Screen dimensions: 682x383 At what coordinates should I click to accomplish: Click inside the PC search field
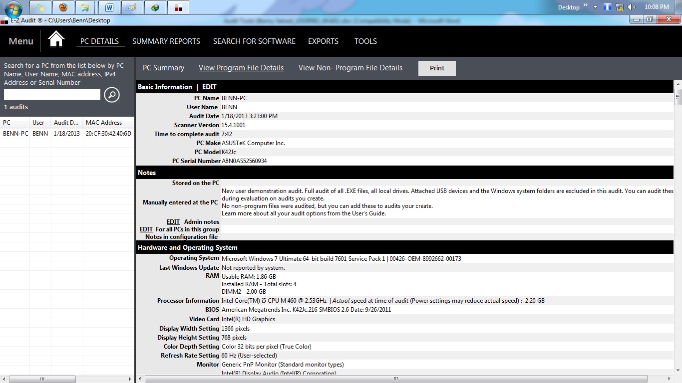tap(51, 94)
